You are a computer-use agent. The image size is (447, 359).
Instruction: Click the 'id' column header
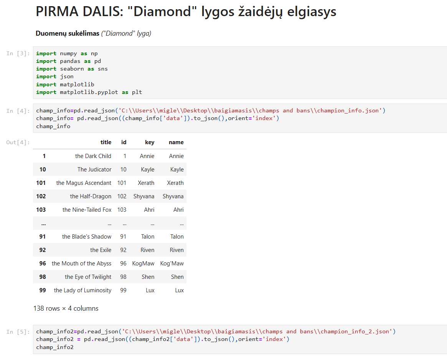tap(124, 142)
